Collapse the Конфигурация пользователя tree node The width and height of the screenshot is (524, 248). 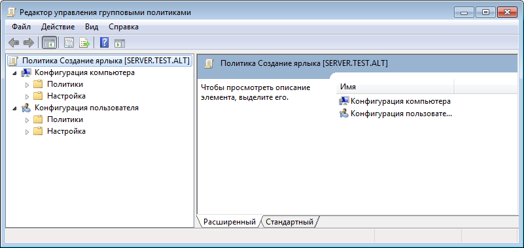pos(14,108)
